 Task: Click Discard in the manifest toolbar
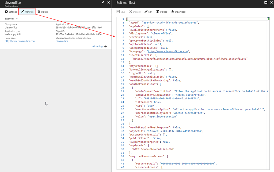click(x=135, y=12)
